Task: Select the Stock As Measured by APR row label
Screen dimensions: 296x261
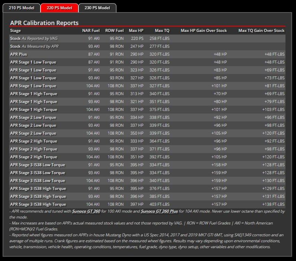Action: (34, 47)
